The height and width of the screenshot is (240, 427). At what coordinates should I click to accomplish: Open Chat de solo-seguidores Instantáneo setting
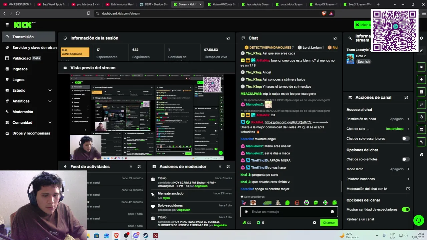tap(378, 129)
